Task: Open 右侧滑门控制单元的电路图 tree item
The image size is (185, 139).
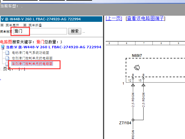Action: pos(32,58)
